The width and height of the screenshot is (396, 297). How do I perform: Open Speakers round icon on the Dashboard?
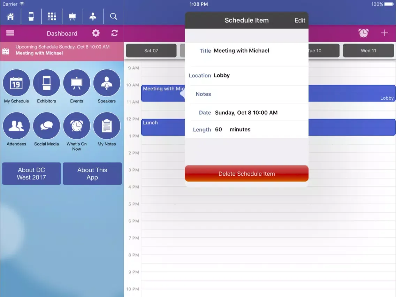(107, 83)
